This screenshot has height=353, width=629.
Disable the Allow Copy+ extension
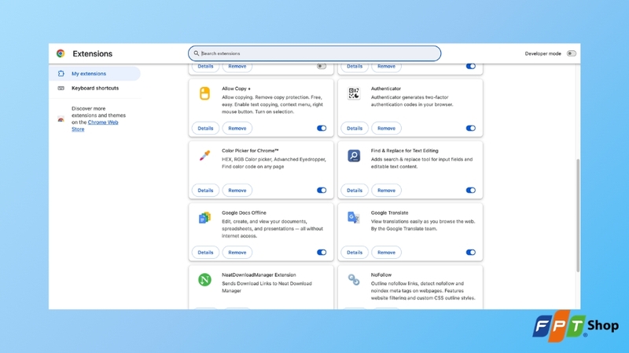(322, 128)
